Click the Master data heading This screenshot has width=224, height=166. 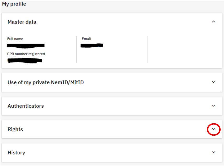click(22, 22)
